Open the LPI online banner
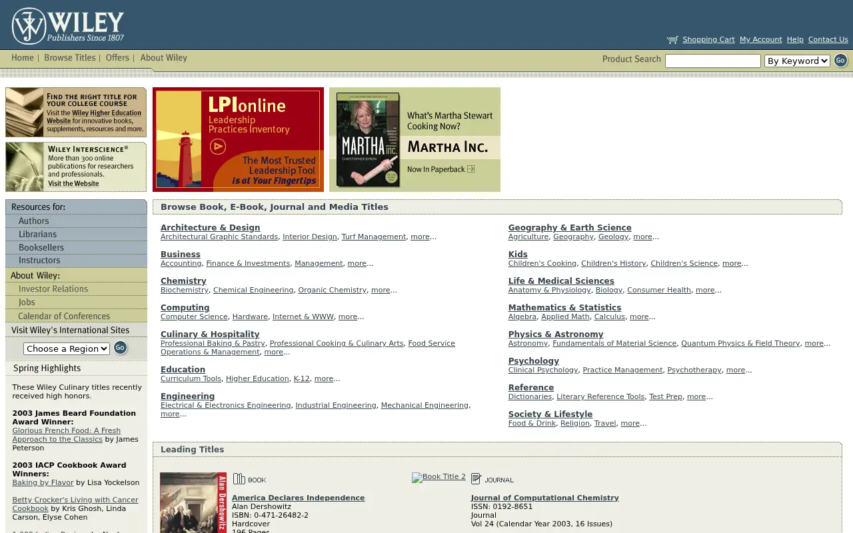Image resolution: width=853 pixels, height=533 pixels. tap(238, 139)
